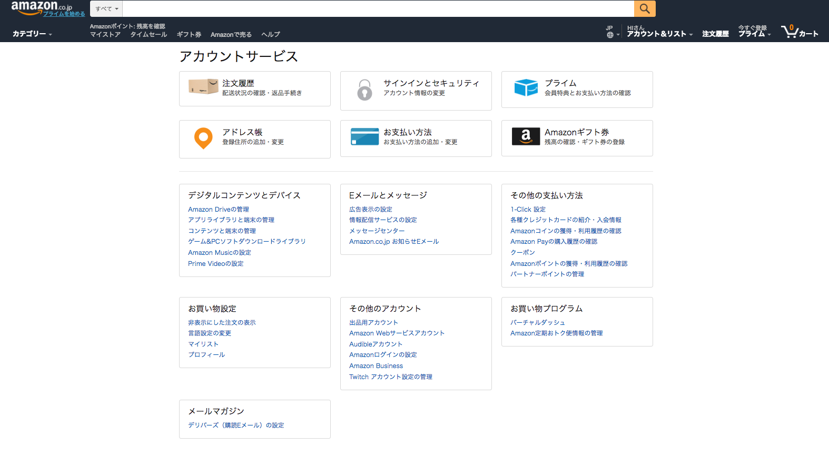Click 出品用アカウント link
This screenshot has width=829, height=465.
(373, 323)
